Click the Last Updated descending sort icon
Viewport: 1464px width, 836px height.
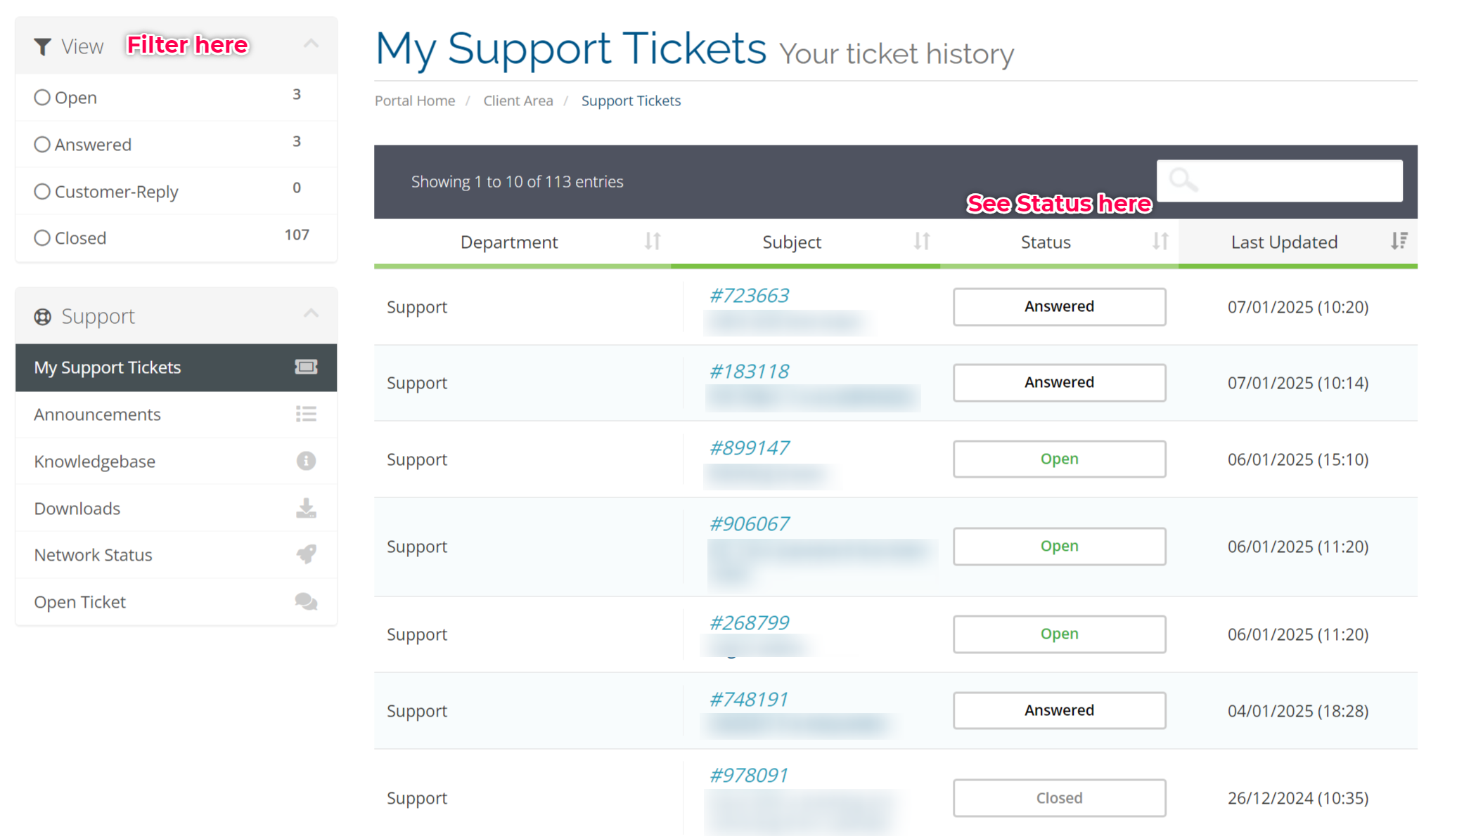[1399, 242]
